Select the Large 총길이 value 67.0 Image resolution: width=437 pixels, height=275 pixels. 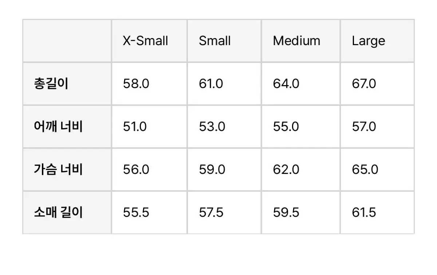(364, 84)
